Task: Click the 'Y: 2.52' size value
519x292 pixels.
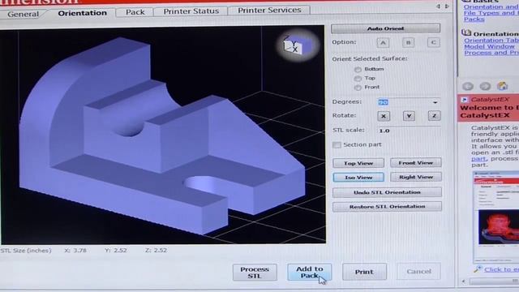Action: coord(115,251)
